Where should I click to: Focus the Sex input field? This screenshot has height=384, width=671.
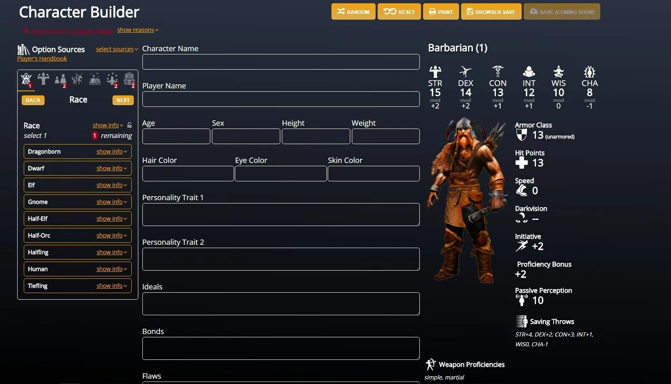click(246, 136)
